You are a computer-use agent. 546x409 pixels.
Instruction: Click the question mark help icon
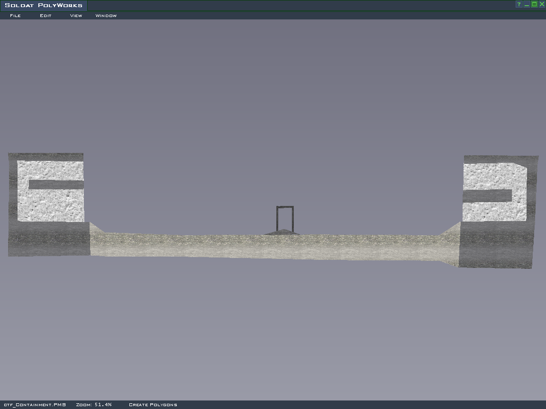(519, 4)
